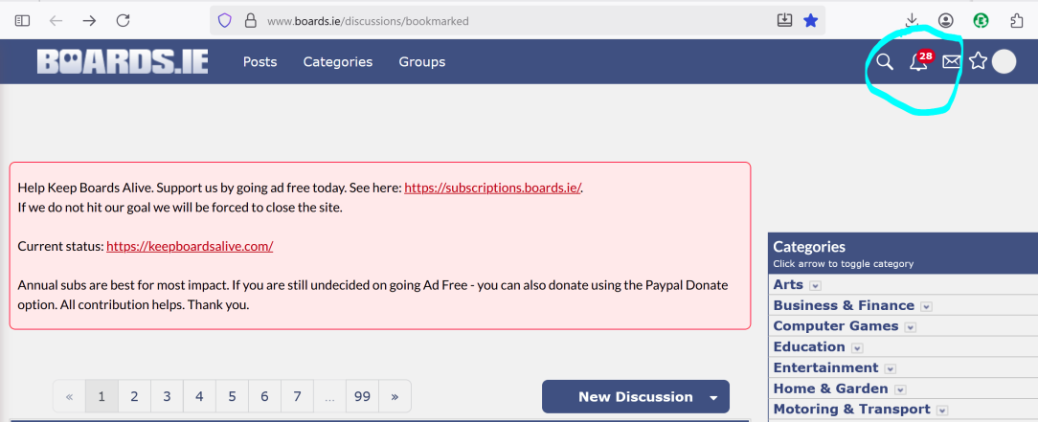Screen dimensions: 1038x422
Task: Open the keepboardsalive.com link
Action: tap(190, 246)
